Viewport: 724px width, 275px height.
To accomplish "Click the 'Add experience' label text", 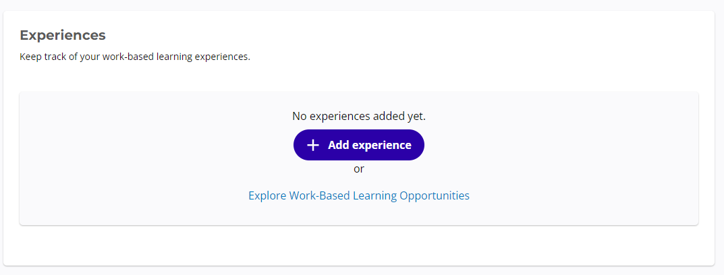I will pos(369,145).
